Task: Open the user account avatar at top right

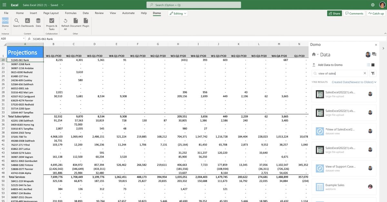Action: (382, 5)
